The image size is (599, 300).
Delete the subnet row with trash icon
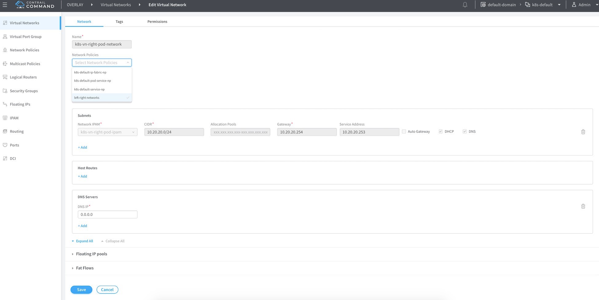coord(583,132)
